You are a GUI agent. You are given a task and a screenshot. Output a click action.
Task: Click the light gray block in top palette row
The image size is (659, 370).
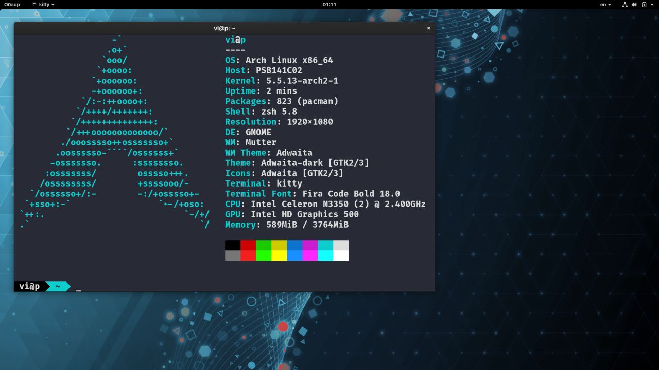coord(341,245)
